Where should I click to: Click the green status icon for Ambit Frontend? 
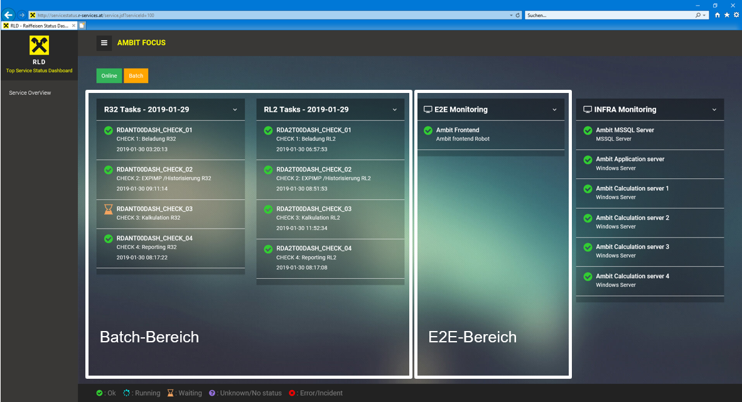point(428,130)
